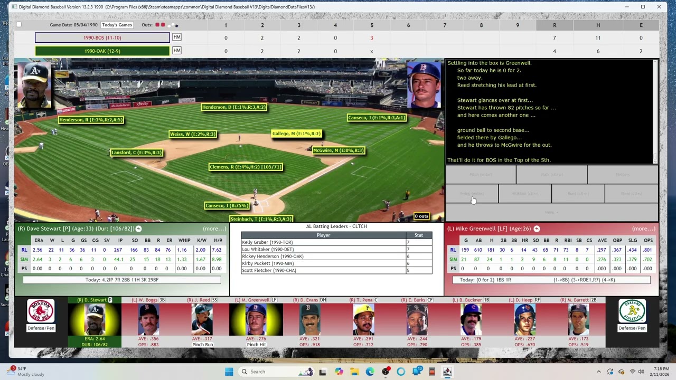Select E. Burks CF lineup card
This screenshot has height=380, width=676.
click(x=417, y=322)
